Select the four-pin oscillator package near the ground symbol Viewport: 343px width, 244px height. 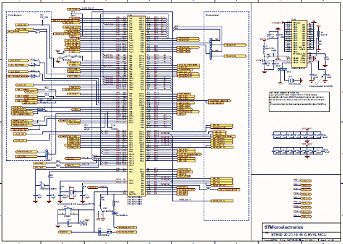(67, 212)
